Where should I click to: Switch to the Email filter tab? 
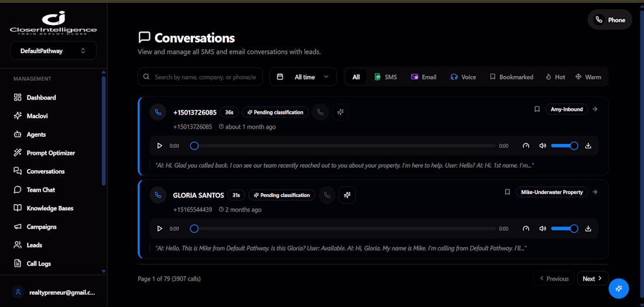click(x=423, y=77)
